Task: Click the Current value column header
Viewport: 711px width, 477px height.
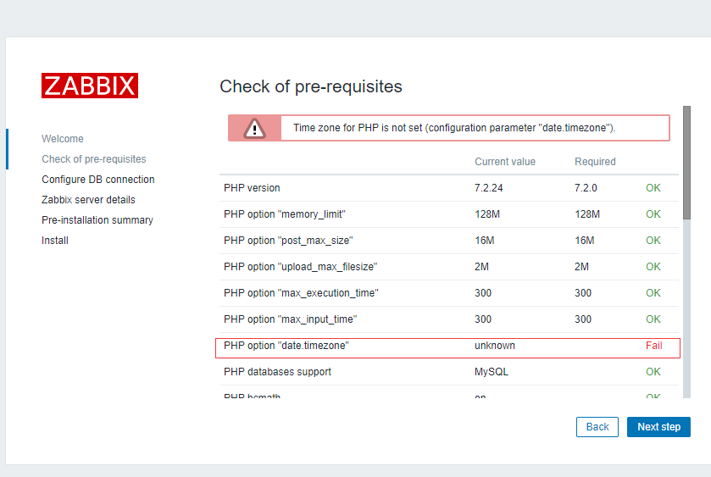Action: pyautogui.click(x=505, y=162)
